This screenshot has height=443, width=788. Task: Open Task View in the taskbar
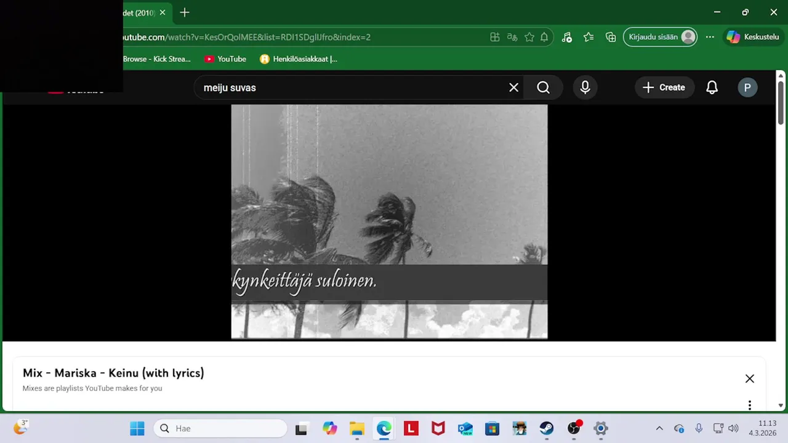pyautogui.click(x=301, y=428)
